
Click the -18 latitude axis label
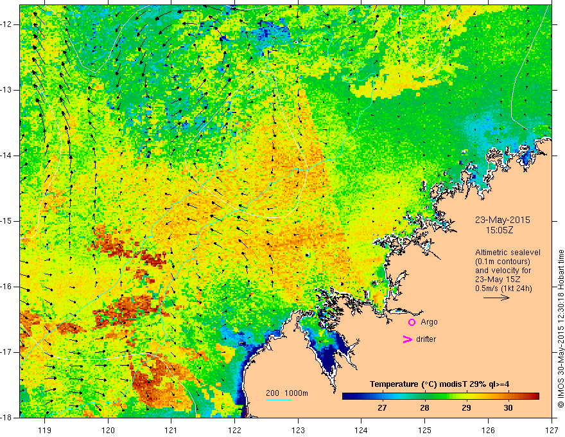coord(6,418)
